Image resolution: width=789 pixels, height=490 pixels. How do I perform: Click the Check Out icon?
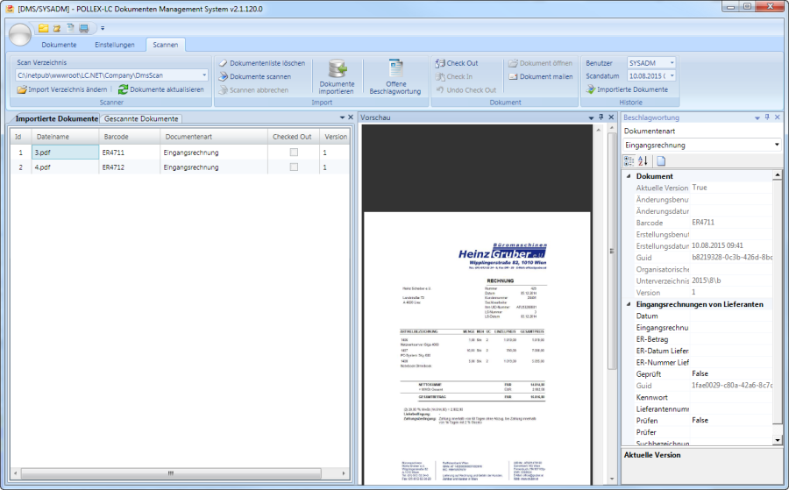[x=440, y=63]
